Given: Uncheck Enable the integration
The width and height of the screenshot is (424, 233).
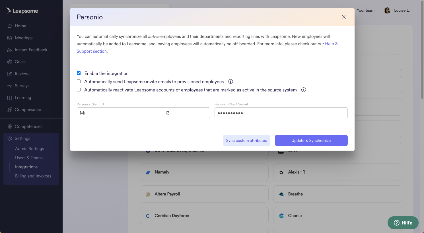Looking at the screenshot, I should [79, 73].
